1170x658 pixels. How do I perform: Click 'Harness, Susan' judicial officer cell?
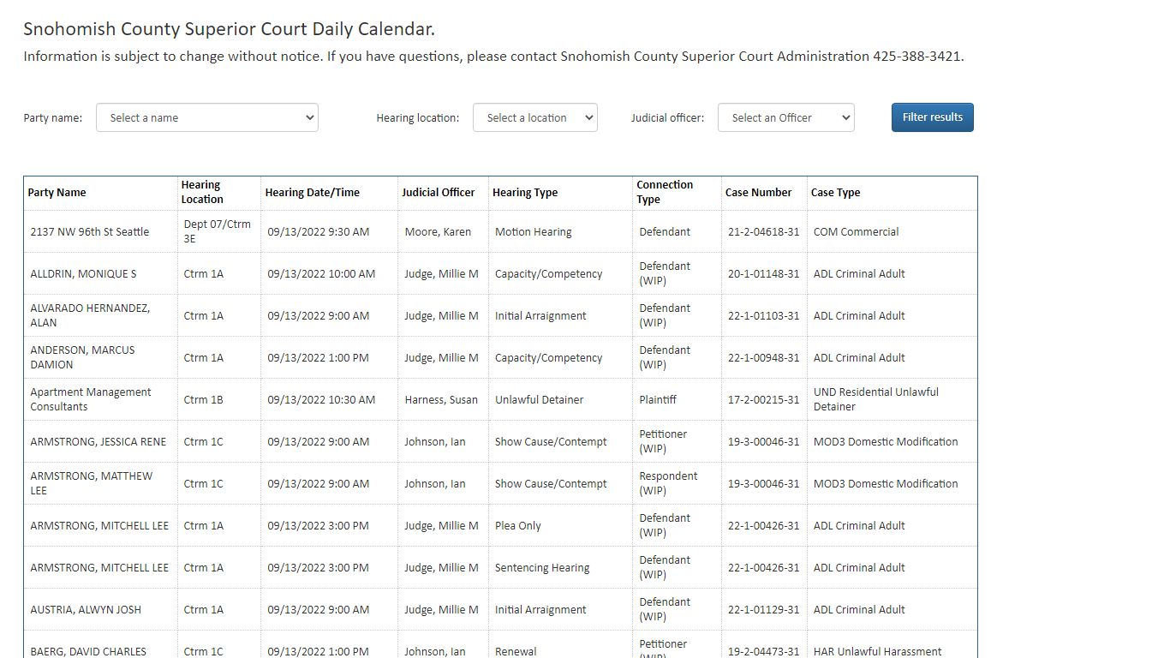[441, 400]
